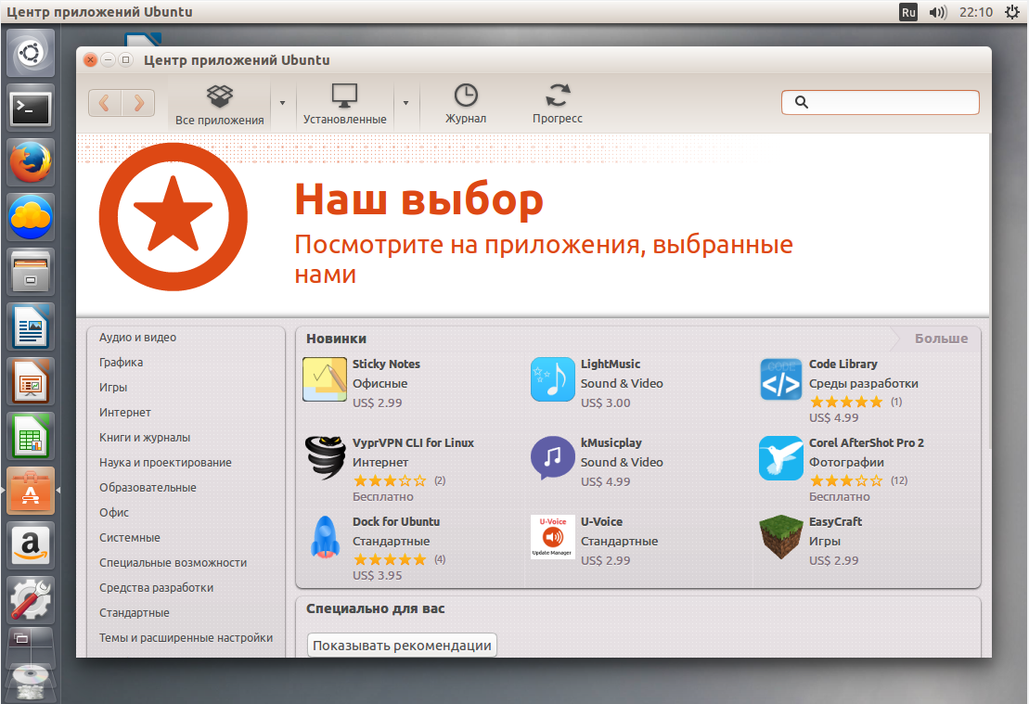Launch Firefox from the launcher
Screen dimensions: 1029x704
coord(31,162)
